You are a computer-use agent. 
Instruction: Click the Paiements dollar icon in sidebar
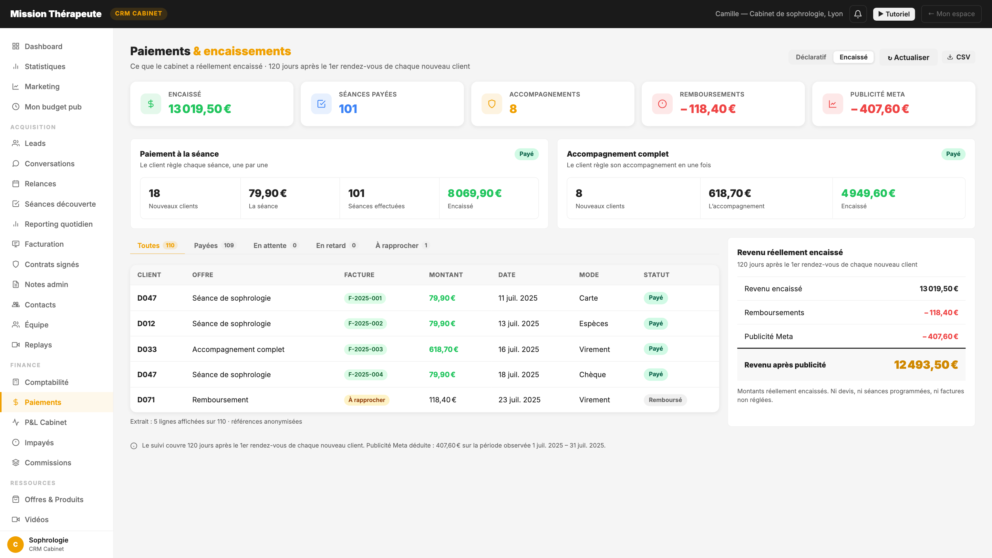coord(16,402)
